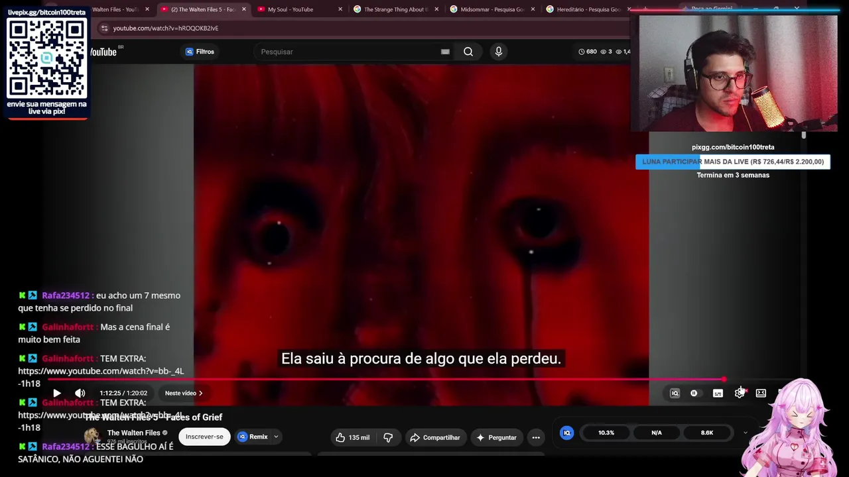Toggle the autoplay switch in player
Image resolution: width=849 pixels, height=477 pixels.
click(694, 393)
